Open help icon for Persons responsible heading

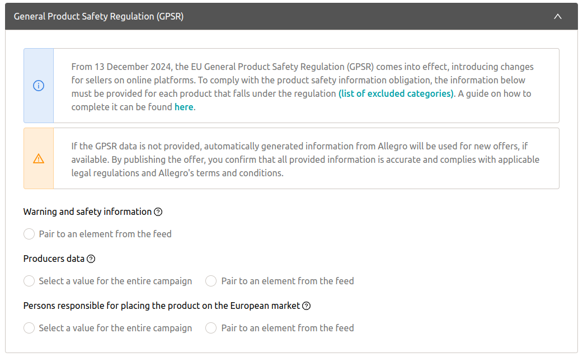[x=306, y=306]
